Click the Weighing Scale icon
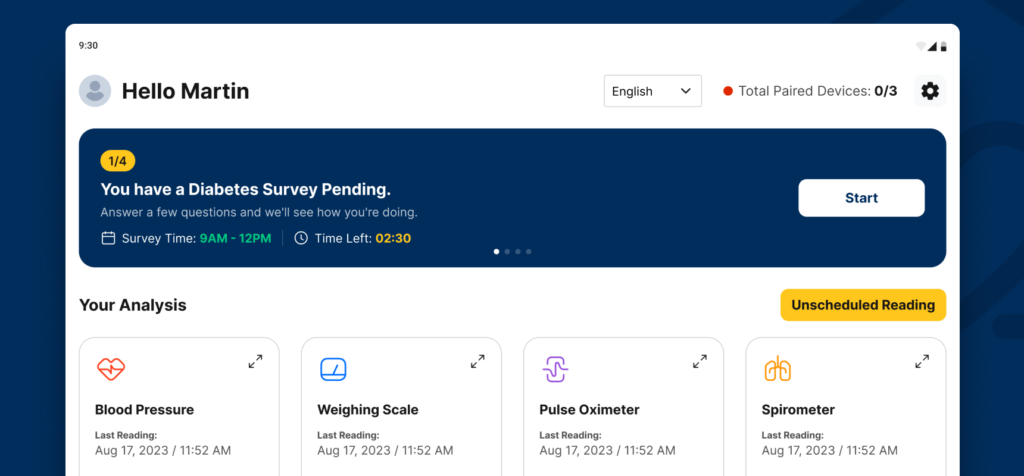1024x476 pixels. point(333,369)
